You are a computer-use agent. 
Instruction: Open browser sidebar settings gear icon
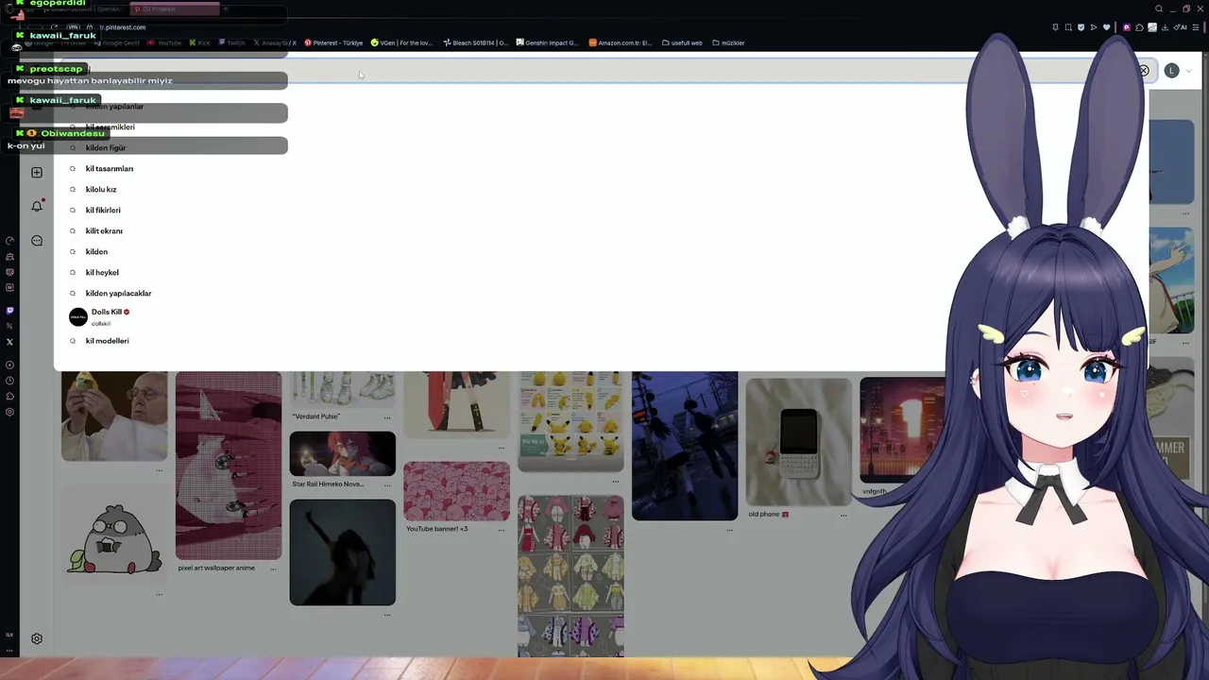coord(9,412)
